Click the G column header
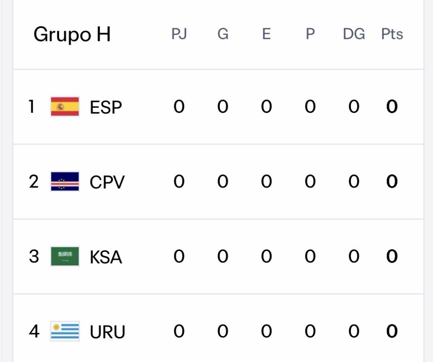Image resolution: width=433 pixels, height=362 pixels. 223,34
